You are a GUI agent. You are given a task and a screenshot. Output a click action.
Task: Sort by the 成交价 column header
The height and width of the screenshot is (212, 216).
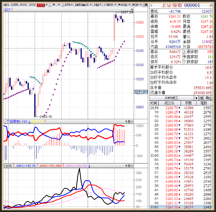pos(169,103)
